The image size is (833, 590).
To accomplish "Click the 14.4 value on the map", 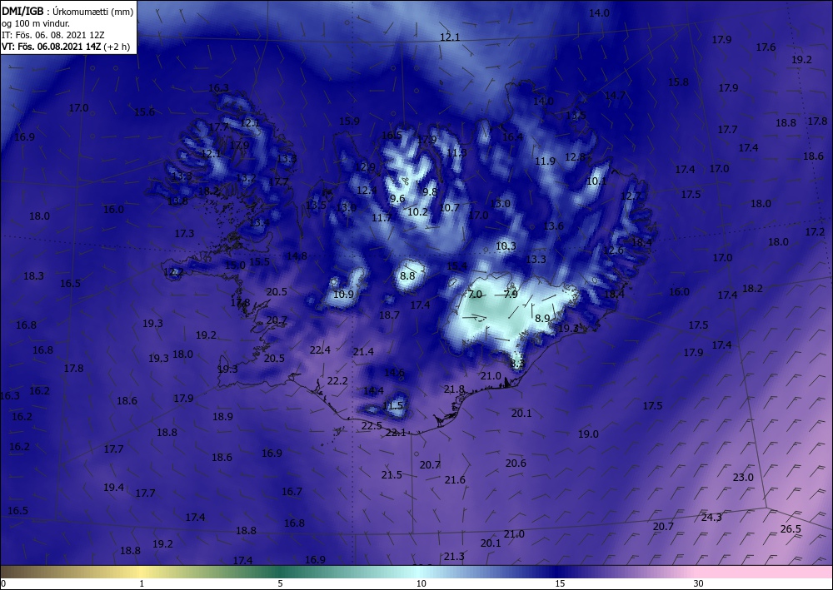I will pos(373,391).
